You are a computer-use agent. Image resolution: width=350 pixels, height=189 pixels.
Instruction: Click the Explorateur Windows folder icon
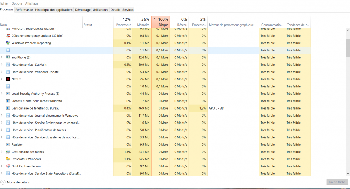click(x=8, y=159)
